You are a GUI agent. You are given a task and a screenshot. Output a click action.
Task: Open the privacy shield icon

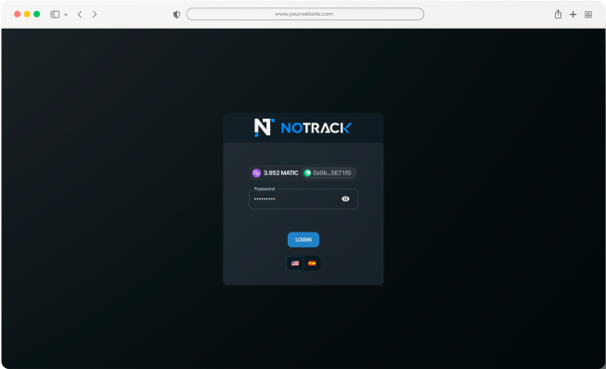pos(176,15)
